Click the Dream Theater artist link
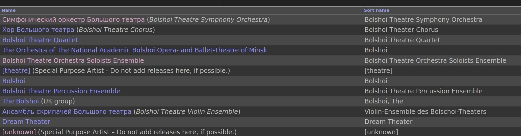The width and height of the screenshot is (521, 136). 26,122
